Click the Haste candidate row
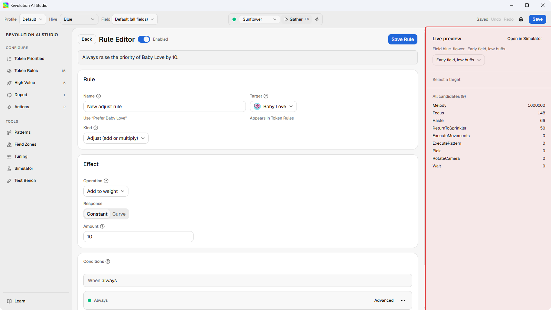 click(x=489, y=121)
